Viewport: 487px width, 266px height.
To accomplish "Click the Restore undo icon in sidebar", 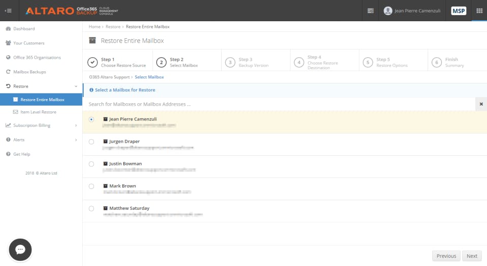I will pos(9,86).
